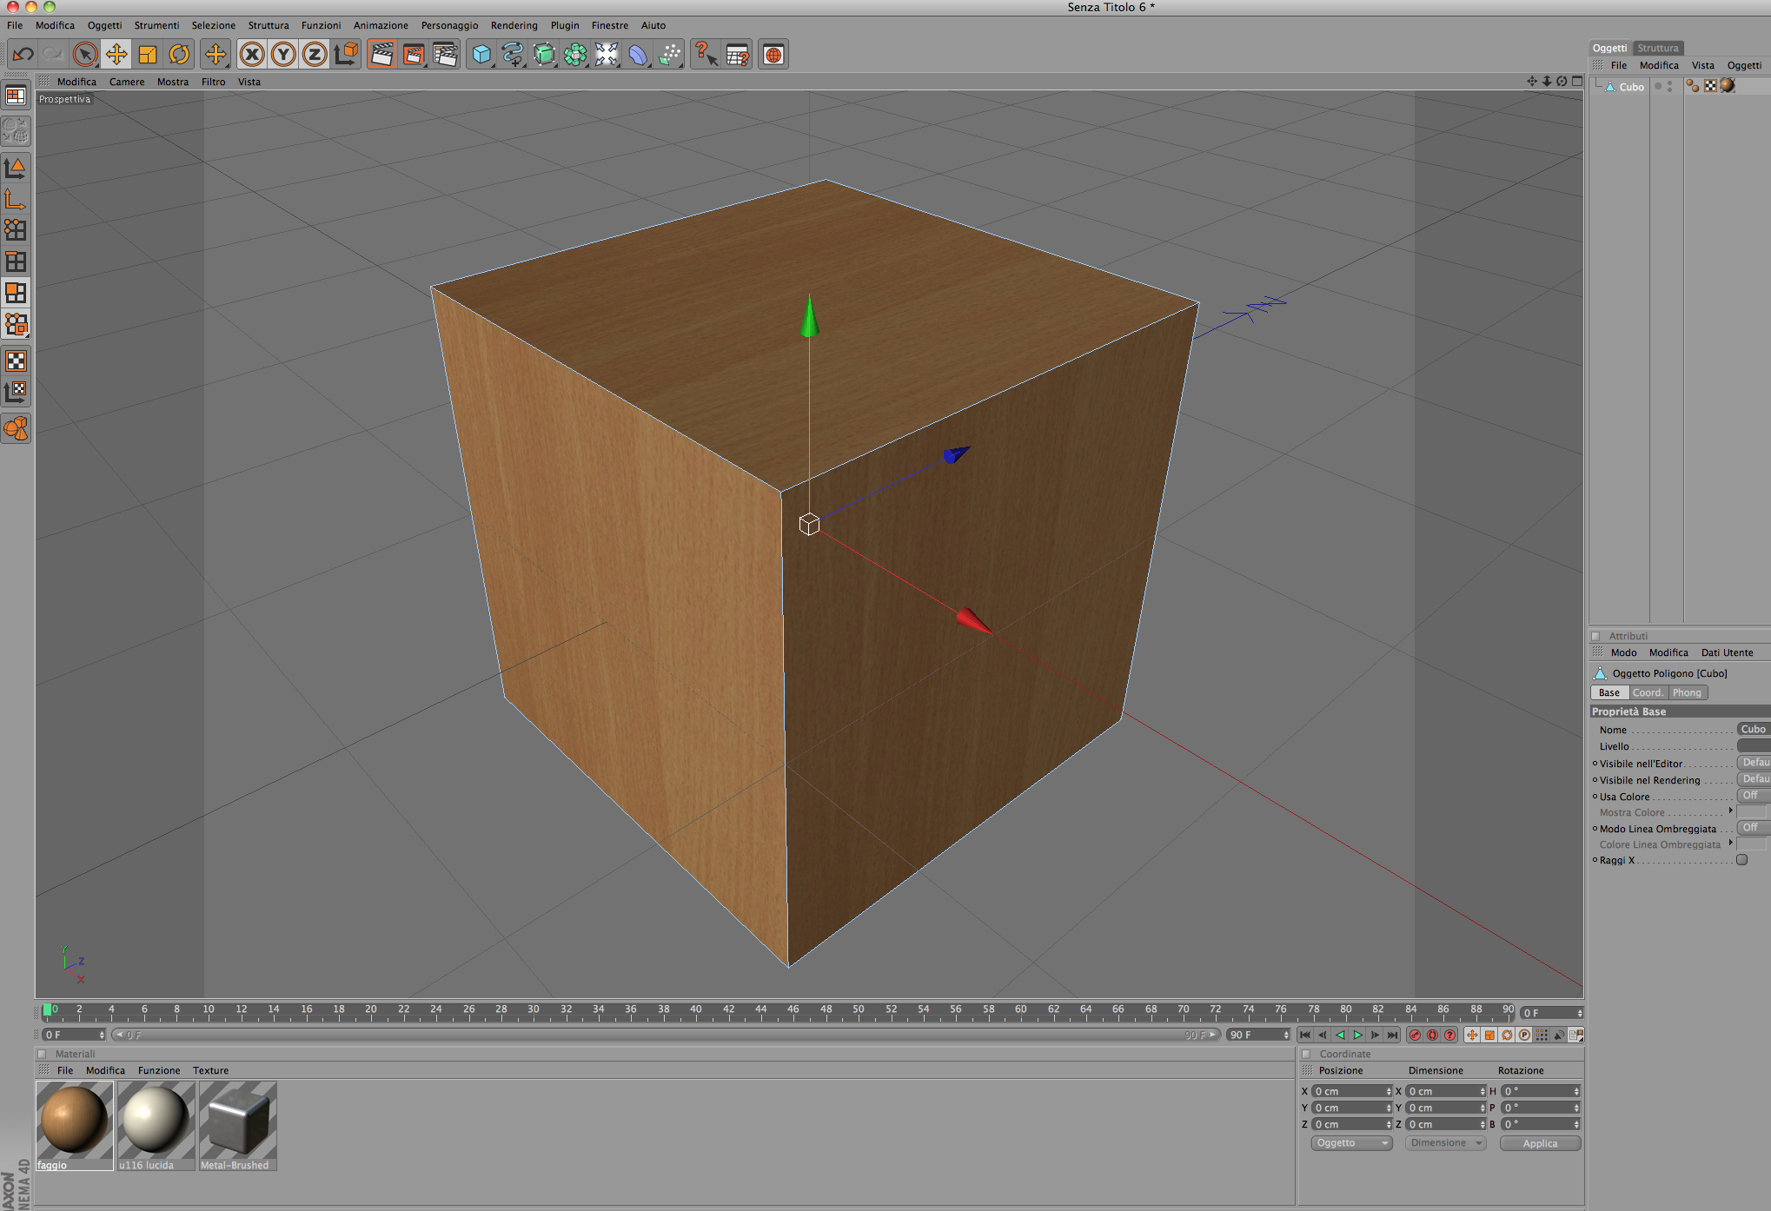1771x1211 pixels.
Task: Open the Usa Colore dropdown
Action: (x=1752, y=796)
